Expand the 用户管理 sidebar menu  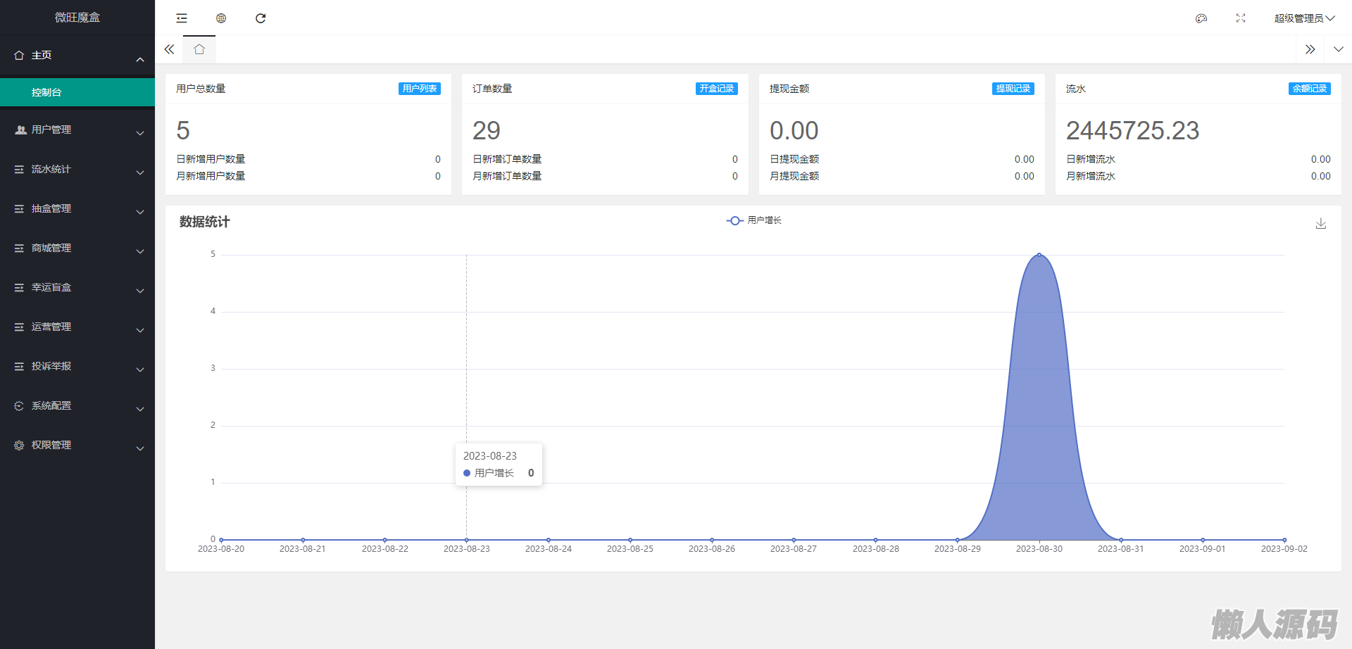pyautogui.click(x=77, y=130)
